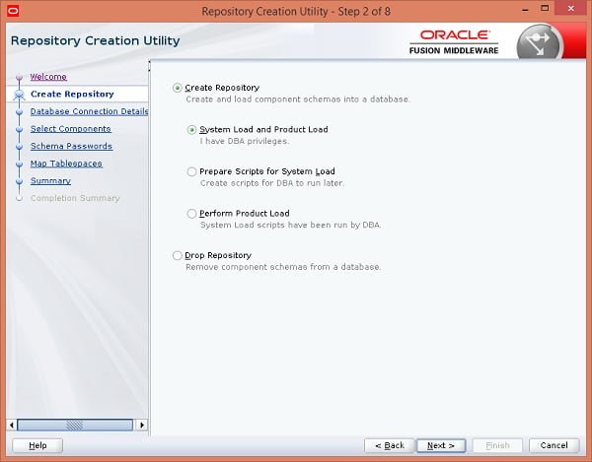Click bullet icon beside Schema Passwords
Image resolution: width=592 pixels, height=462 pixels.
coord(20,147)
